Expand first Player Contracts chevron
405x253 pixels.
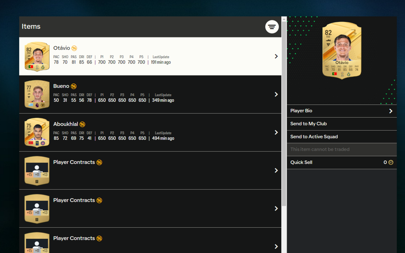pyautogui.click(x=276, y=170)
